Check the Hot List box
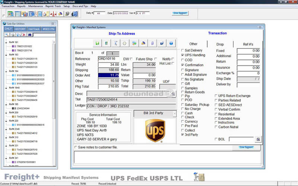This screenshot has height=186, width=298. pyautogui.click(x=173, y=63)
